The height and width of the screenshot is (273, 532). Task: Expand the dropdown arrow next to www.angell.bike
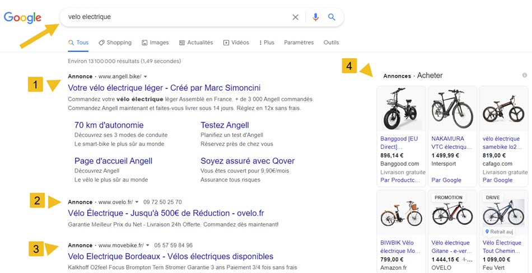[146, 77]
